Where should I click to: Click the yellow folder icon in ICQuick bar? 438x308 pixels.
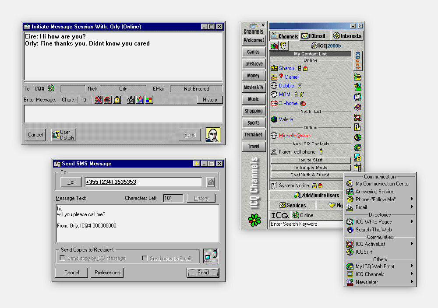pyautogui.click(x=357, y=77)
